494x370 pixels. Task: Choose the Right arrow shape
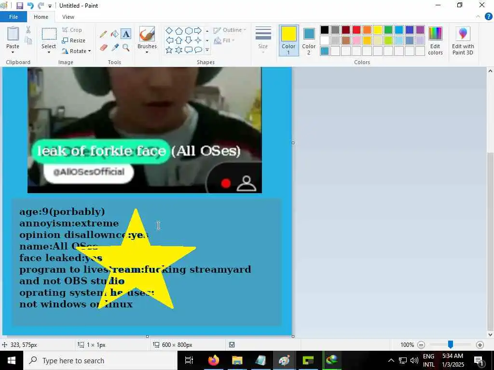point(198,30)
